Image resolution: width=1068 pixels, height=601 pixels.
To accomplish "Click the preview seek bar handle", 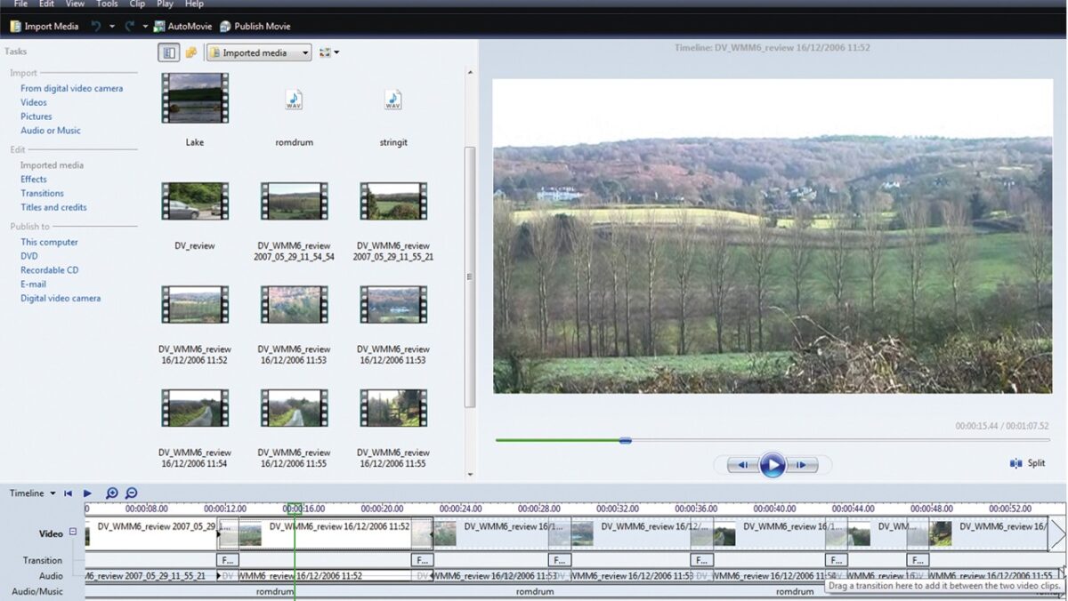I will [625, 440].
